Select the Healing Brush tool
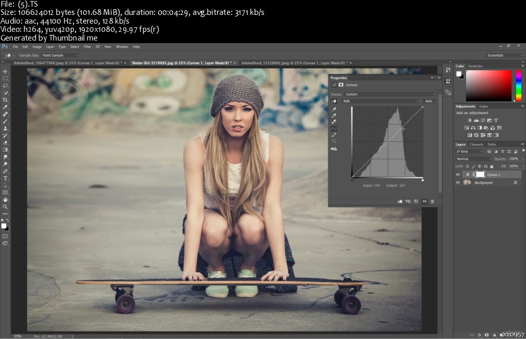This screenshot has height=339, width=526. [5, 114]
